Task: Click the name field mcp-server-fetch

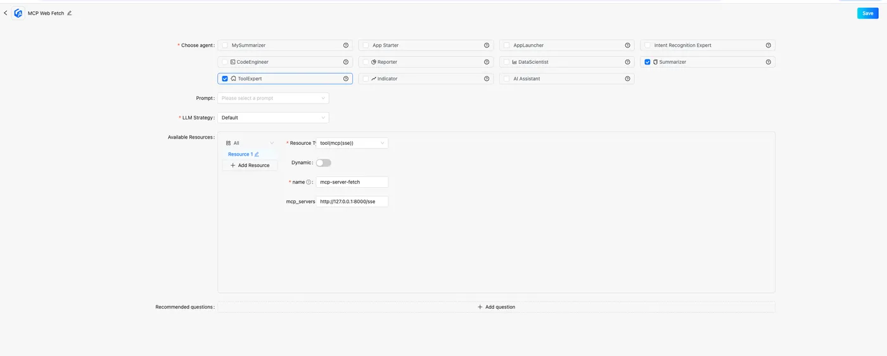Action: (352, 182)
